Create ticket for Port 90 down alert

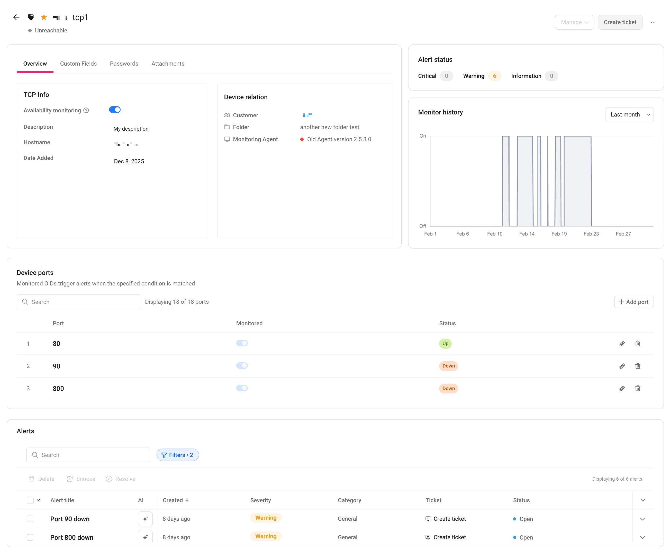click(446, 519)
